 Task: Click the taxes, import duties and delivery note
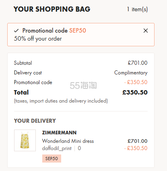coord(61,101)
